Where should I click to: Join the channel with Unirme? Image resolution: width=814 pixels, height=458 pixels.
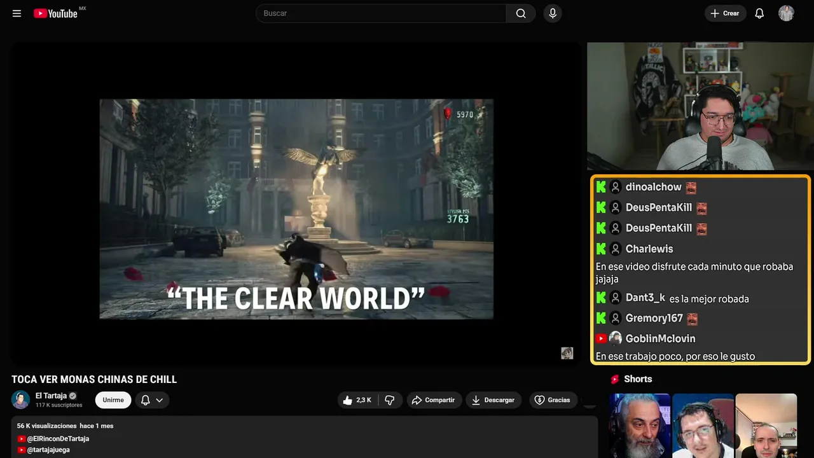[x=113, y=400]
